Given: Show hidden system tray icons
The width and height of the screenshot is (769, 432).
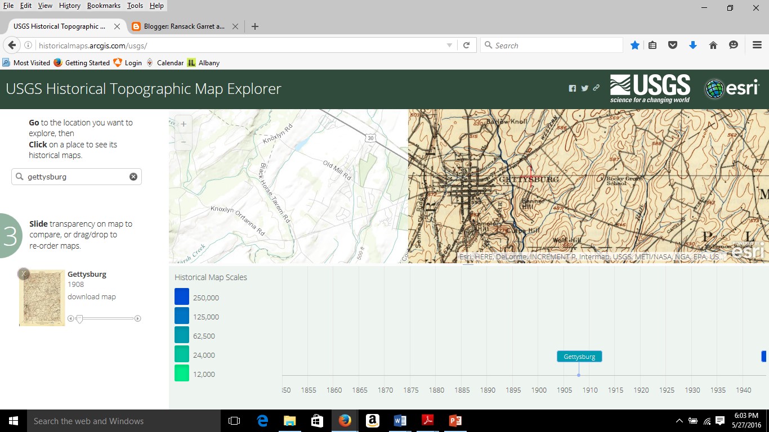Looking at the screenshot, I should [679, 421].
